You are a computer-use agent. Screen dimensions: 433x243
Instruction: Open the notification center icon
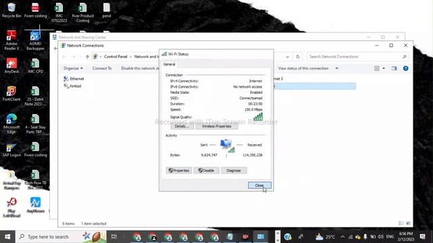[422, 237]
